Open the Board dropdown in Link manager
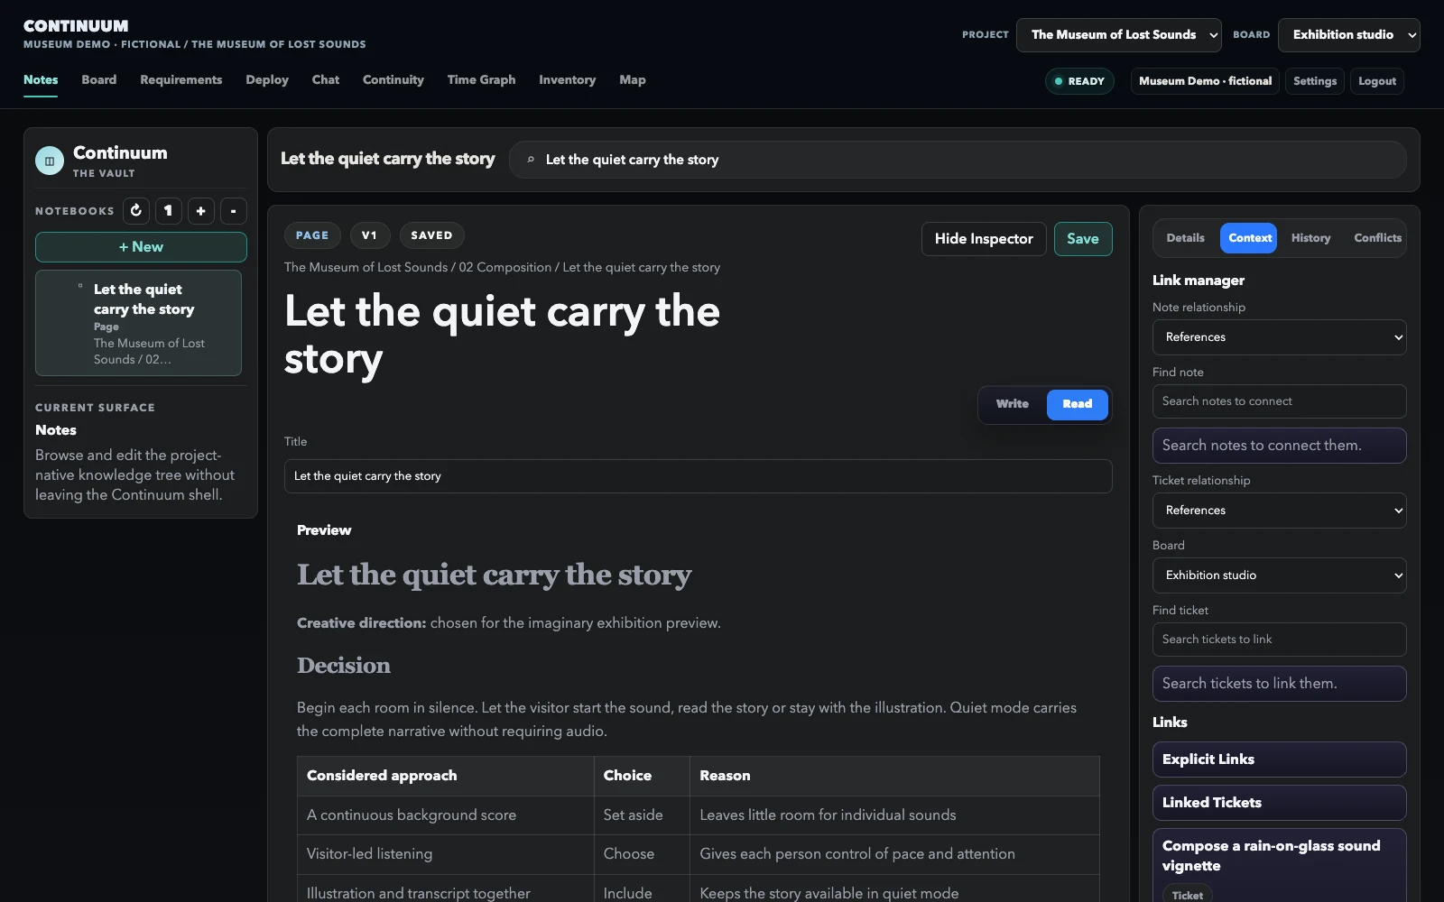 click(x=1279, y=575)
